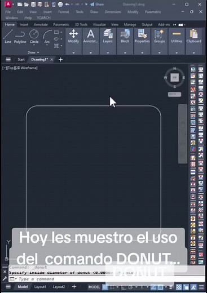Select the Circle tool
The width and height of the screenshot is (207, 293).
point(34,36)
